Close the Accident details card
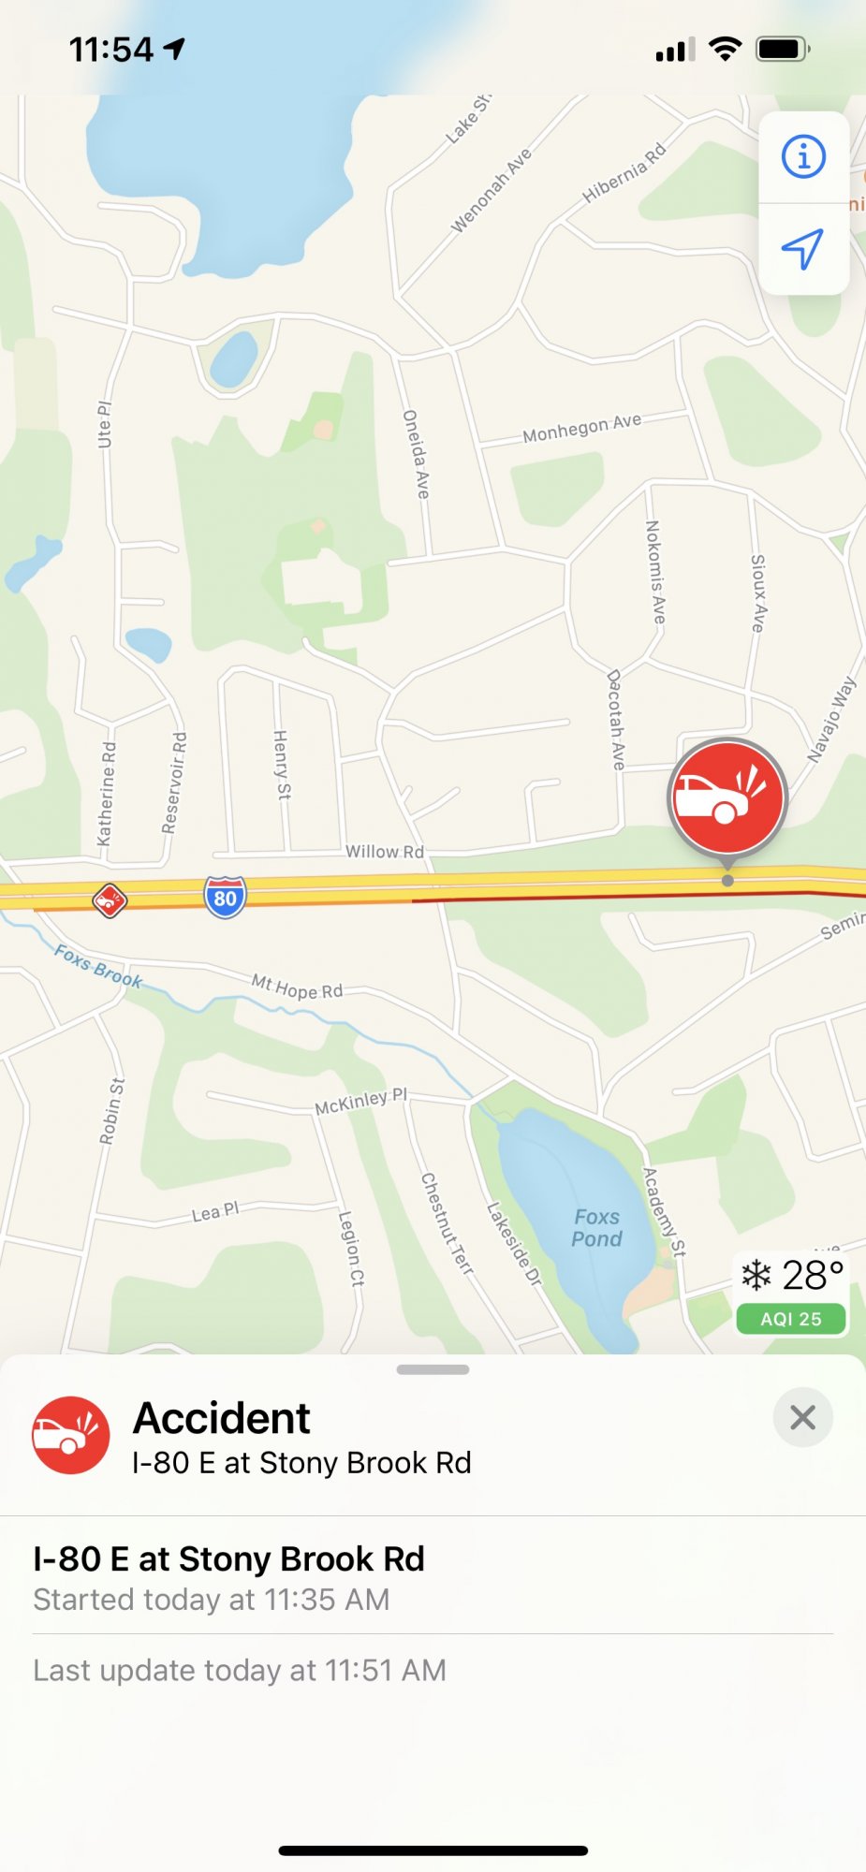866x1872 pixels. point(802,1417)
